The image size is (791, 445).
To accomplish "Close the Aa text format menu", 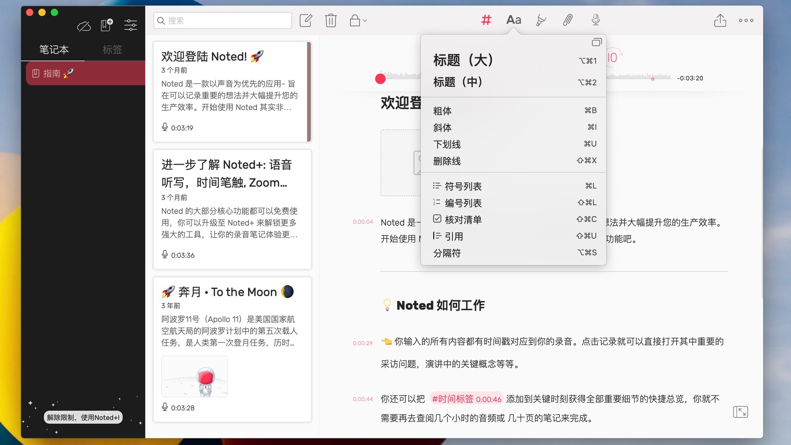I will 514,20.
